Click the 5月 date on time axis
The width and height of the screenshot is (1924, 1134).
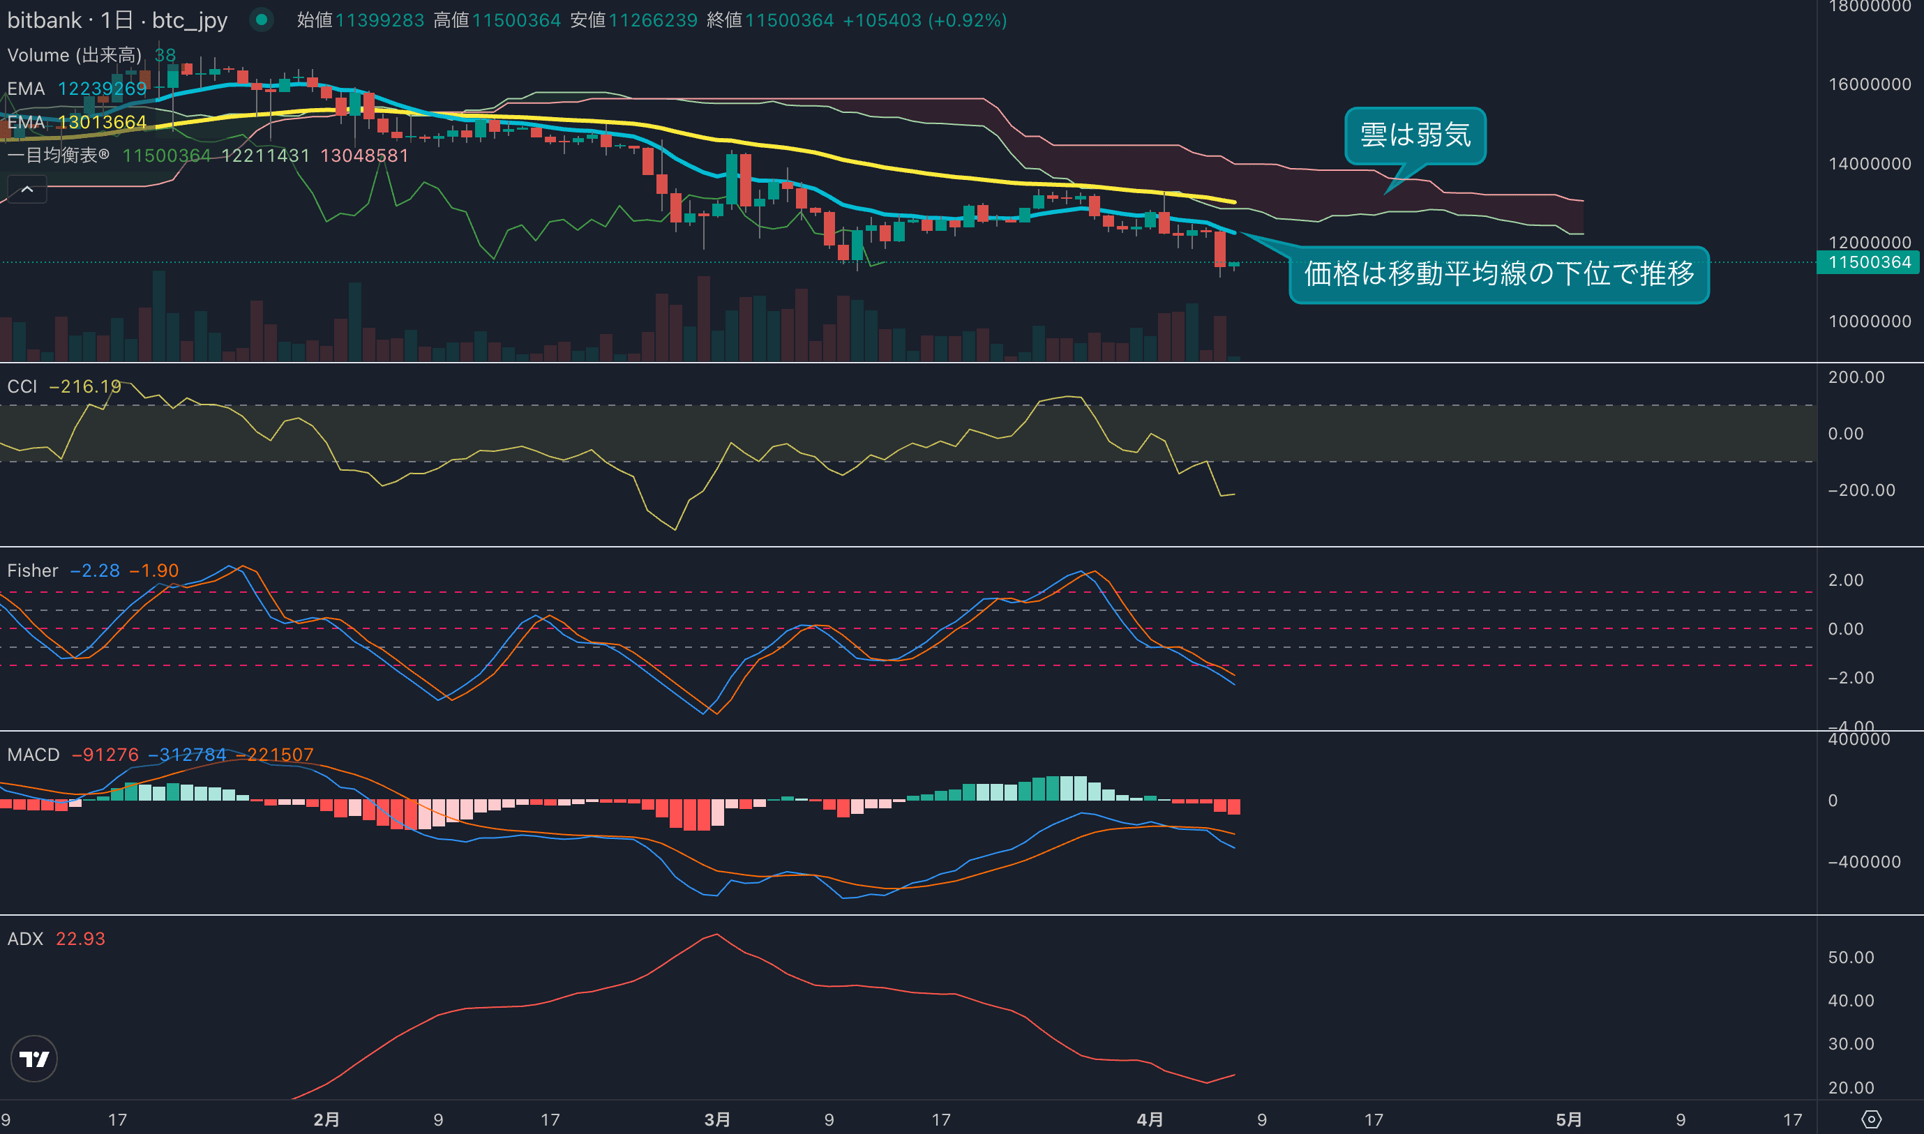point(1568,1119)
